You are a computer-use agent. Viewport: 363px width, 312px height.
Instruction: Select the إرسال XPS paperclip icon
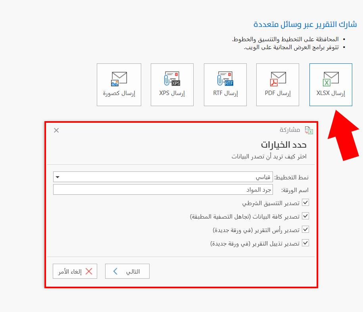coord(172,78)
